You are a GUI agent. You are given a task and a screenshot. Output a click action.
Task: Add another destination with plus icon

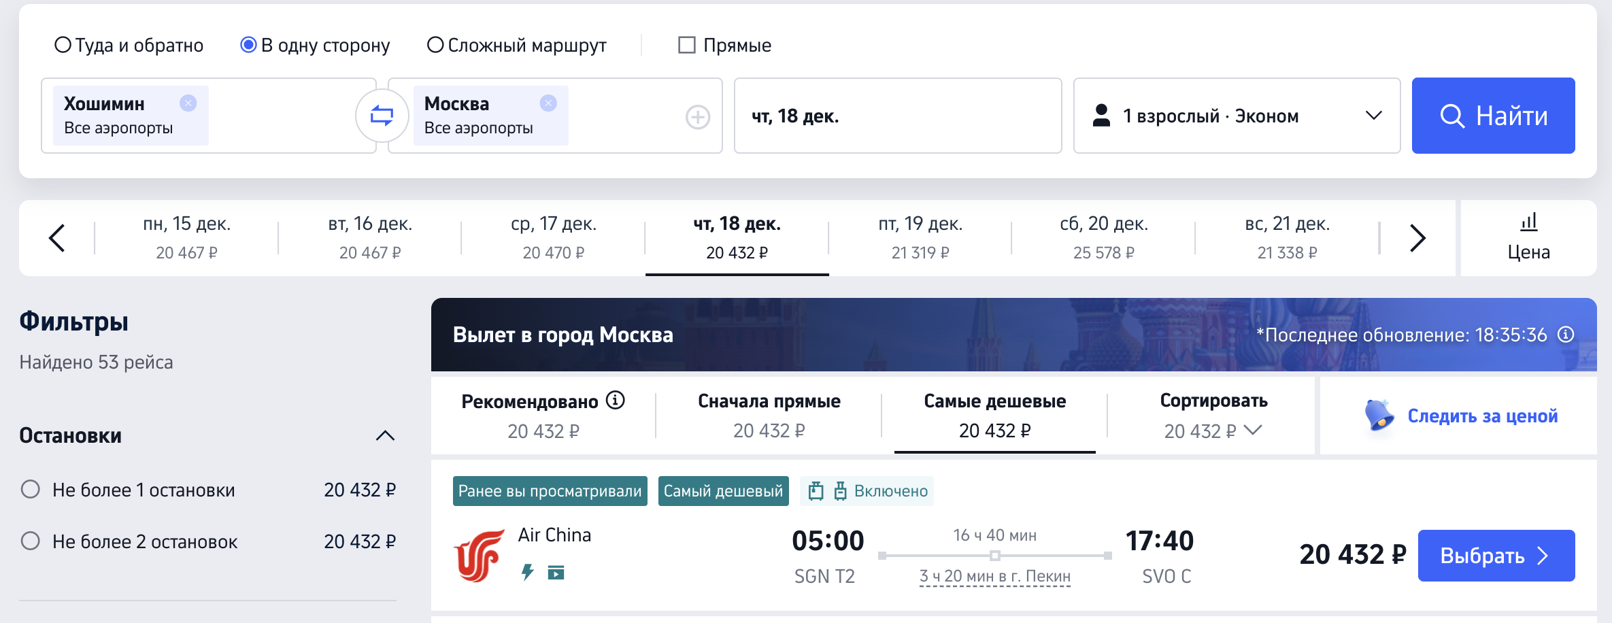point(697,117)
